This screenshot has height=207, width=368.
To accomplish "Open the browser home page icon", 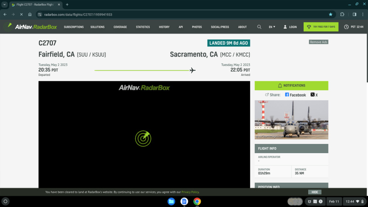I will pos(30,14).
